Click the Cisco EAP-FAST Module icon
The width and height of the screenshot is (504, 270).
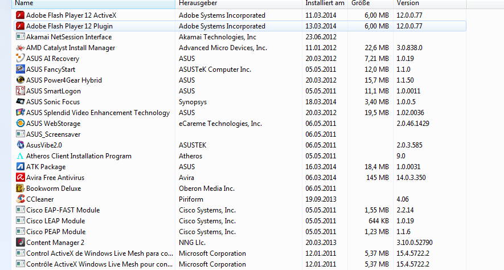click(21, 210)
